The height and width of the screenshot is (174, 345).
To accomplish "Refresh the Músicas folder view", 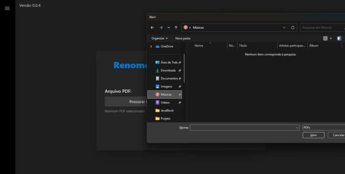I will [293, 28].
